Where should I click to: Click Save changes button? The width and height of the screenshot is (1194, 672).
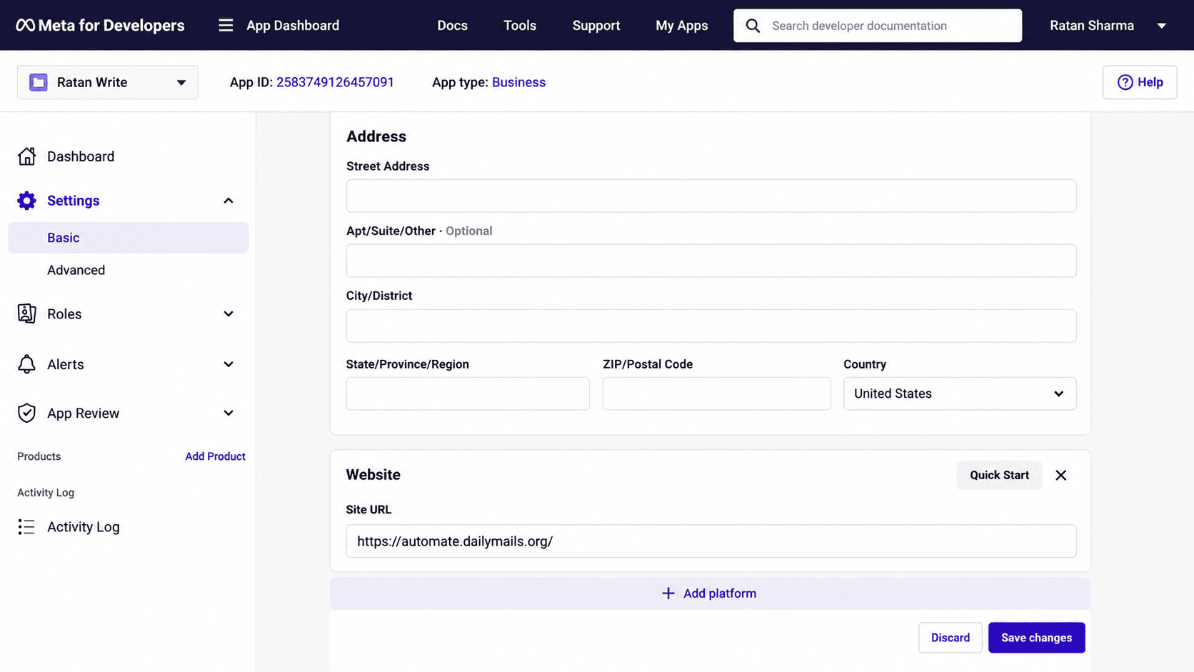coord(1036,638)
